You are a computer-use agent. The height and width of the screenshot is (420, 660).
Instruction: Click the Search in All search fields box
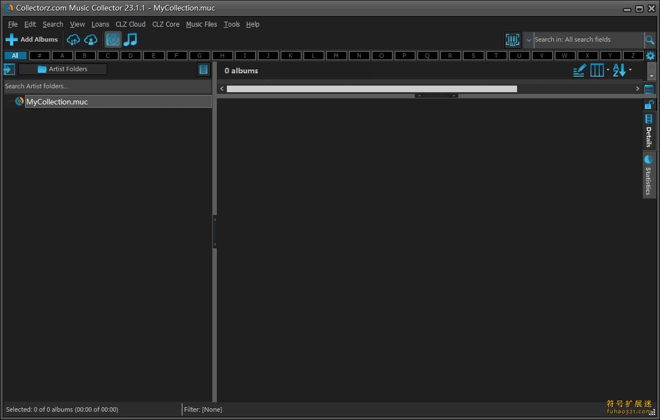pyautogui.click(x=588, y=39)
